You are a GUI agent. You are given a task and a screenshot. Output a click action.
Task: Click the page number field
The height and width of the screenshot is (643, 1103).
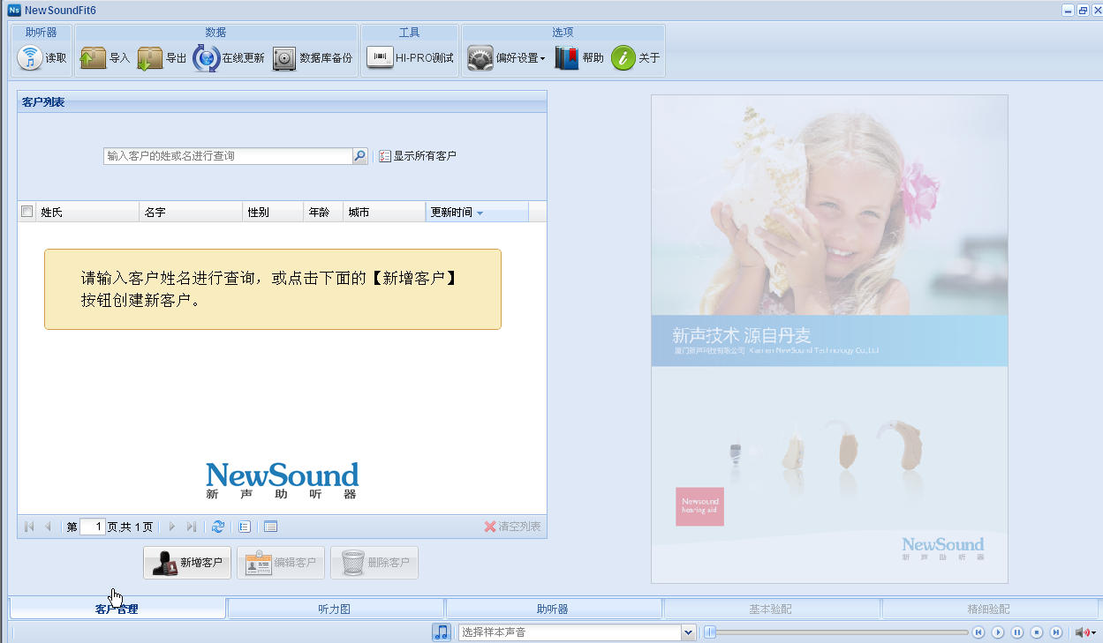click(93, 527)
